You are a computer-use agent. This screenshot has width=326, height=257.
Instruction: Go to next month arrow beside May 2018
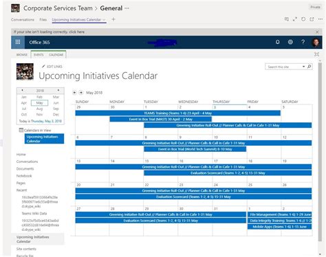[81, 93]
